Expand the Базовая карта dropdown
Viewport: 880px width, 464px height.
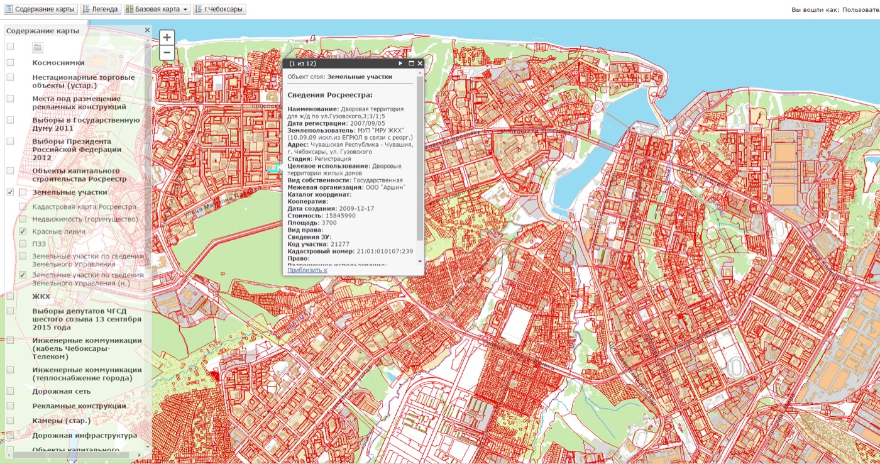tap(157, 9)
